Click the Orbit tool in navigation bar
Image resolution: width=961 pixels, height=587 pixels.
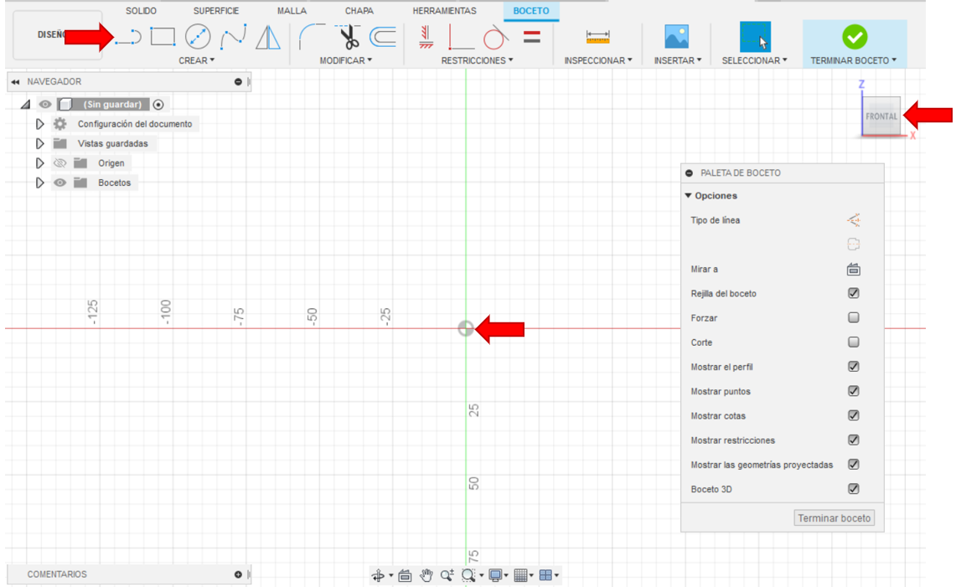pos(378,574)
